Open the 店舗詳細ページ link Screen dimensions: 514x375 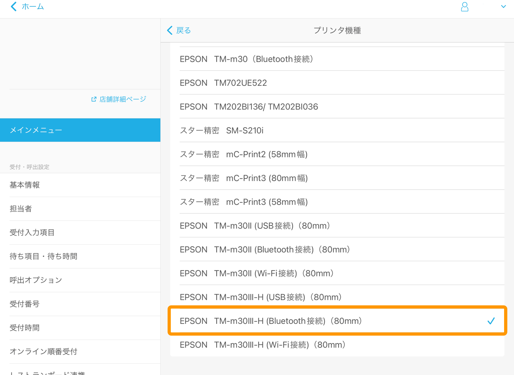pyautogui.click(x=119, y=99)
